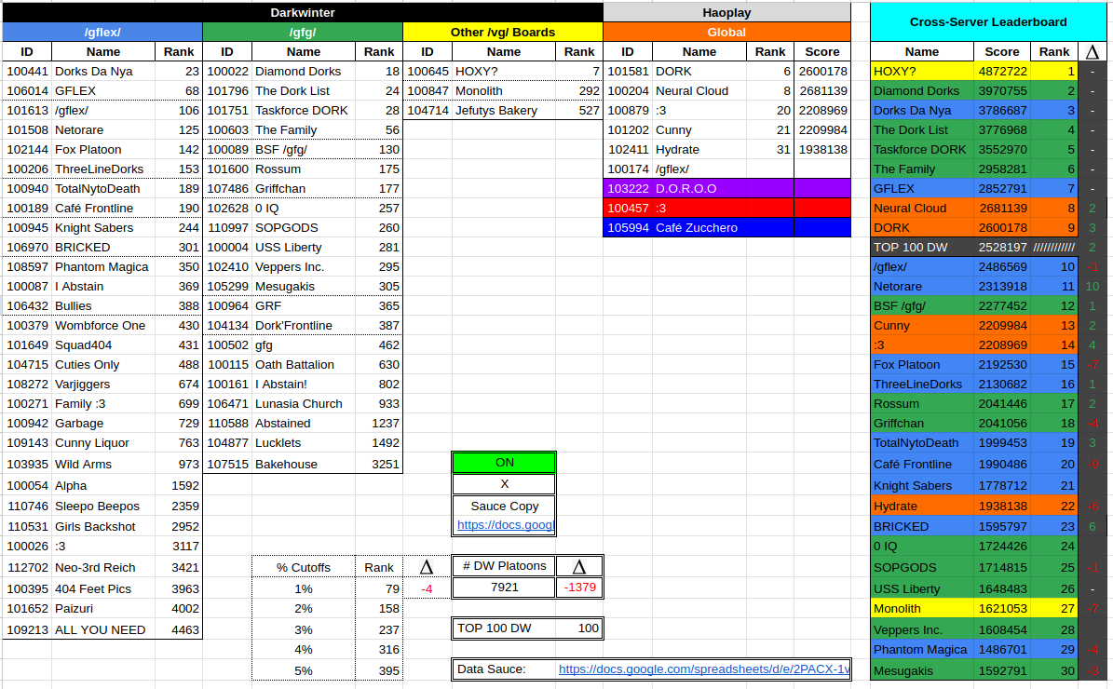Click Phantom Magica in /gflex/ table
Image resolution: width=1113 pixels, height=689 pixels.
coord(103,267)
